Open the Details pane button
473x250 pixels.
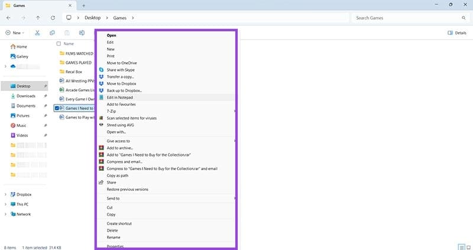[457, 33]
